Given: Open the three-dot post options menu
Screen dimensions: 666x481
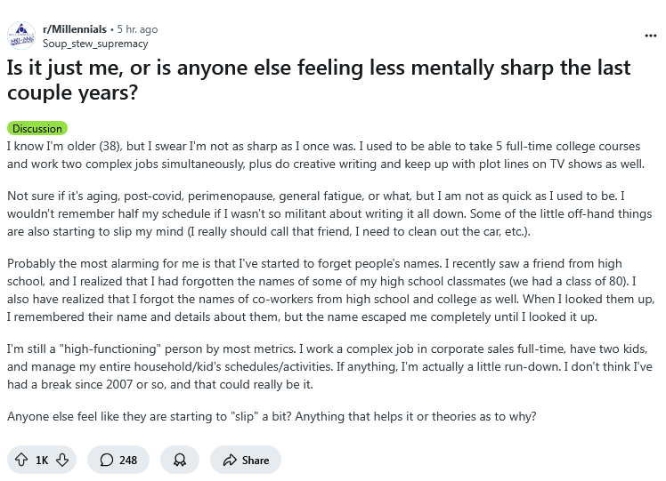Looking at the screenshot, I should (650, 36).
